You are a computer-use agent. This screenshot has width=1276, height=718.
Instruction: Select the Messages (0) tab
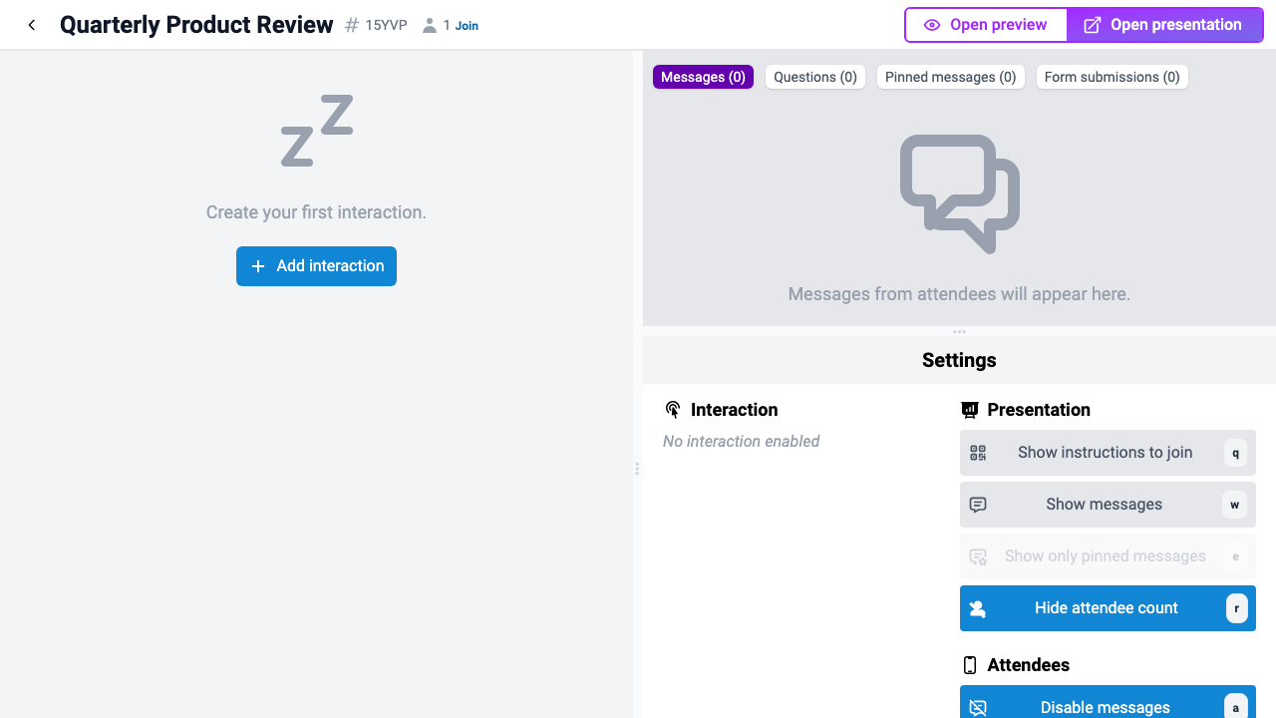[x=703, y=77]
